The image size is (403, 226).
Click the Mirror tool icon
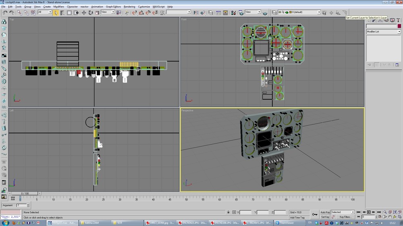tap(196, 12)
